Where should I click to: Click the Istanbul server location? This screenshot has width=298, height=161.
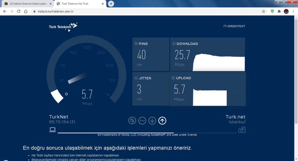coord(237,122)
